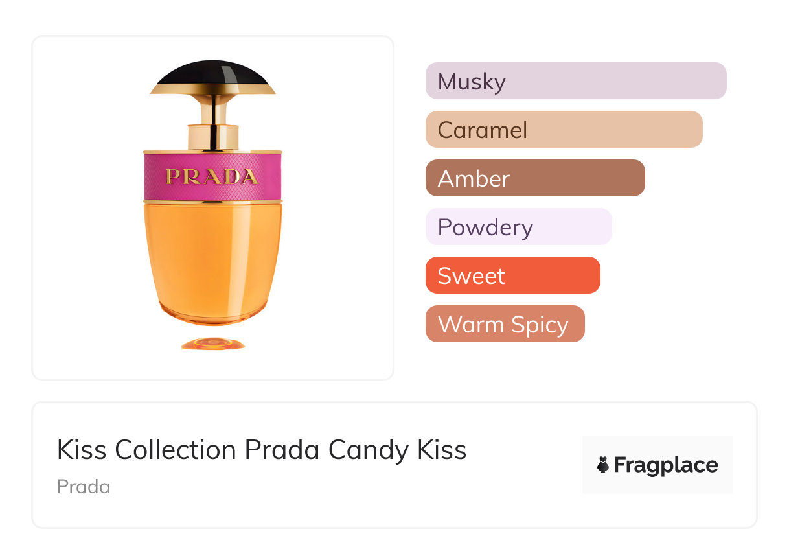Click "Kiss Collection" in the fragrance title
Screen dimensions: 789x560
(146, 450)
